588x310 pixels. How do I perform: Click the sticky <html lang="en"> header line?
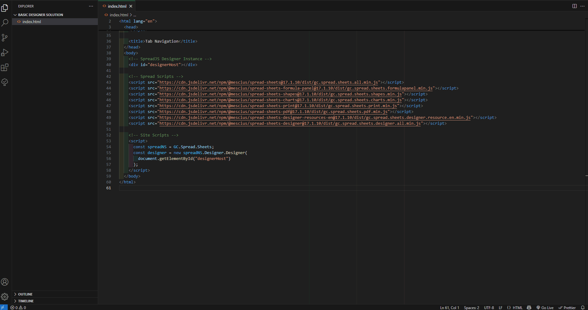click(x=138, y=21)
